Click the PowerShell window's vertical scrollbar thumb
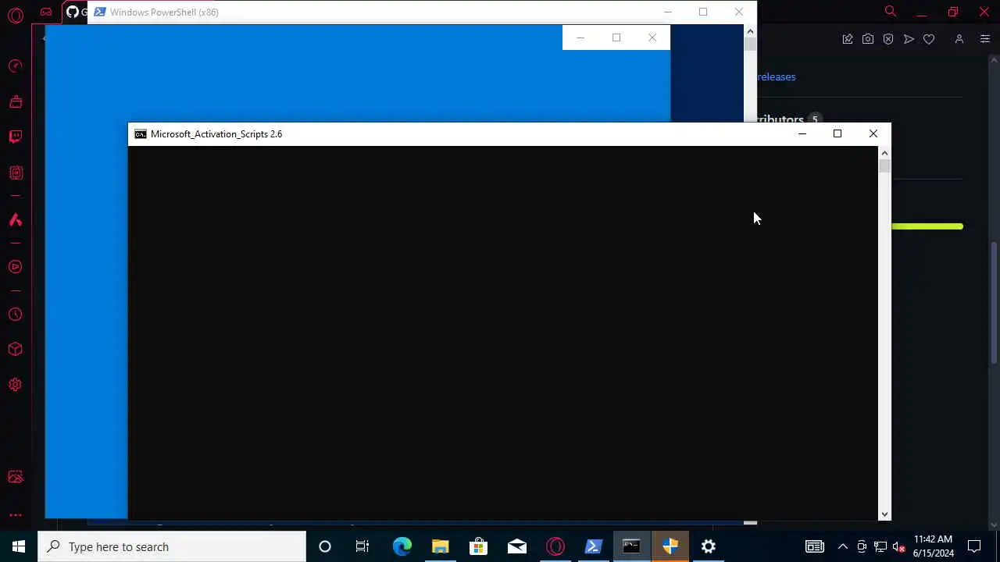Image resolution: width=1000 pixels, height=562 pixels. [750, 44]
